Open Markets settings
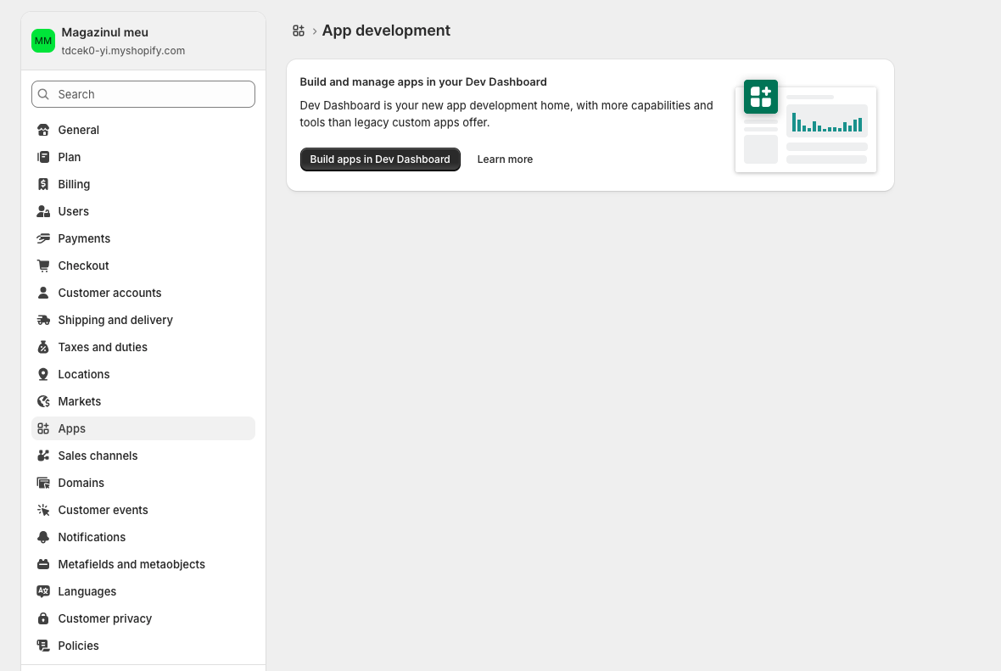 (143, 401)
